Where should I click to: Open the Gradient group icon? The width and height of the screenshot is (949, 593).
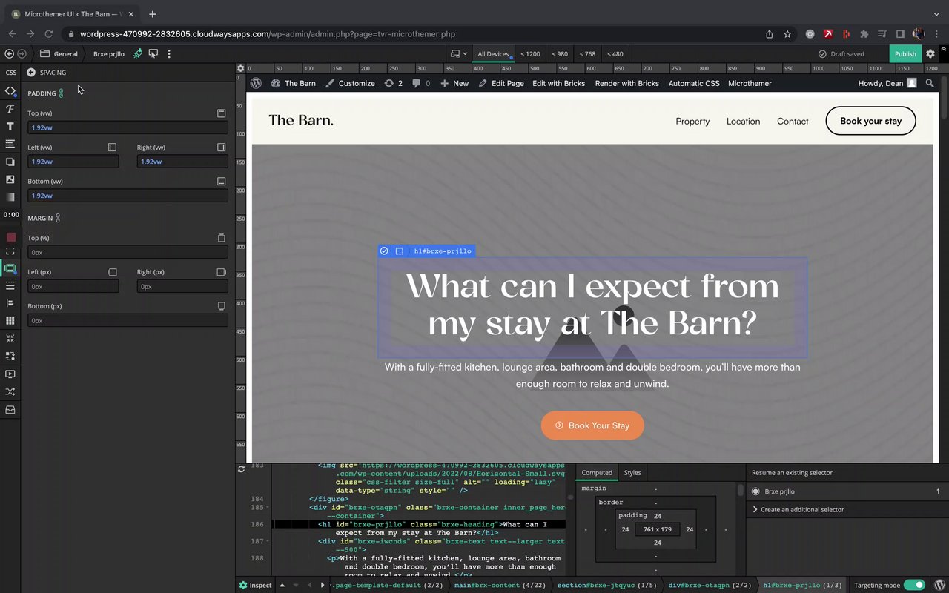click(10, 197)
